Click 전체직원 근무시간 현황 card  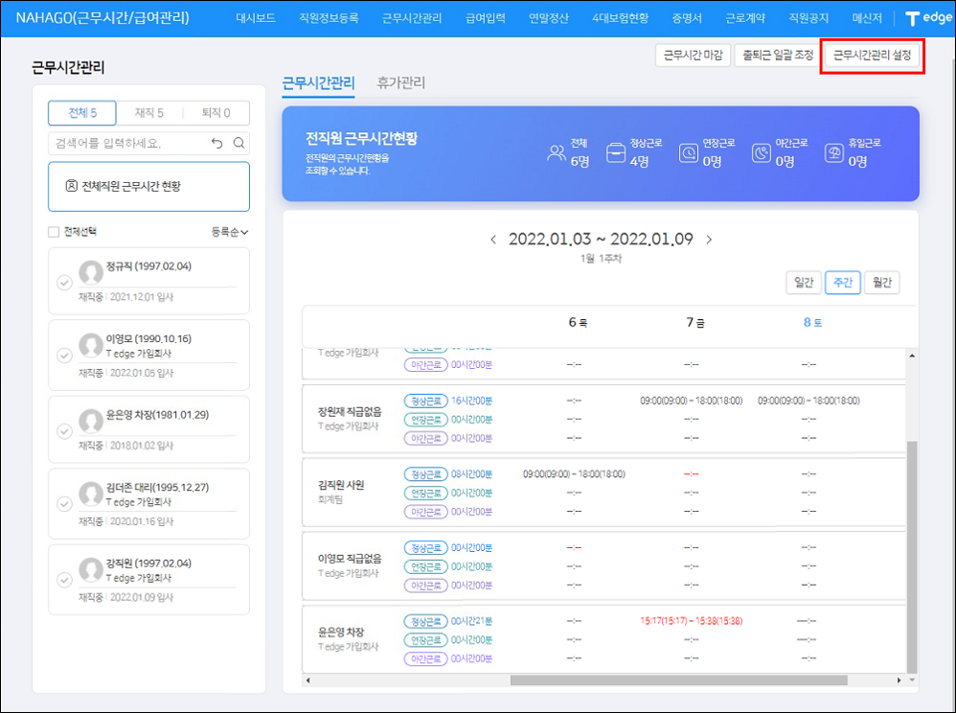coord(148,186)
